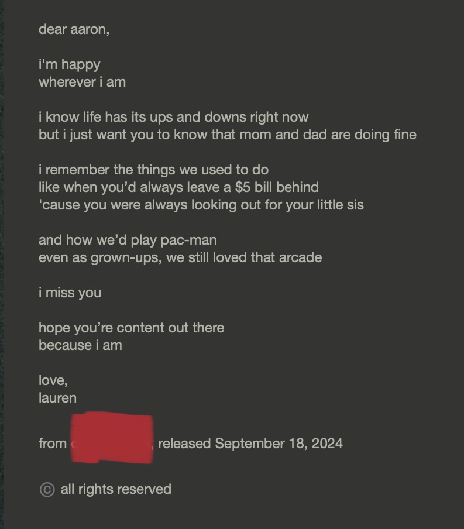Screen dimensions: 464x529
Task: Click the word 'from' before the album link
Action: [x=53, y=444]
